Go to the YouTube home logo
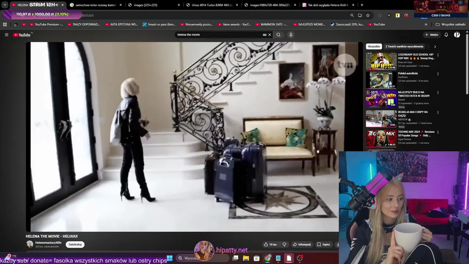This screenshot has height=264, width=469. pyautogui.click(x=22, y=35)
